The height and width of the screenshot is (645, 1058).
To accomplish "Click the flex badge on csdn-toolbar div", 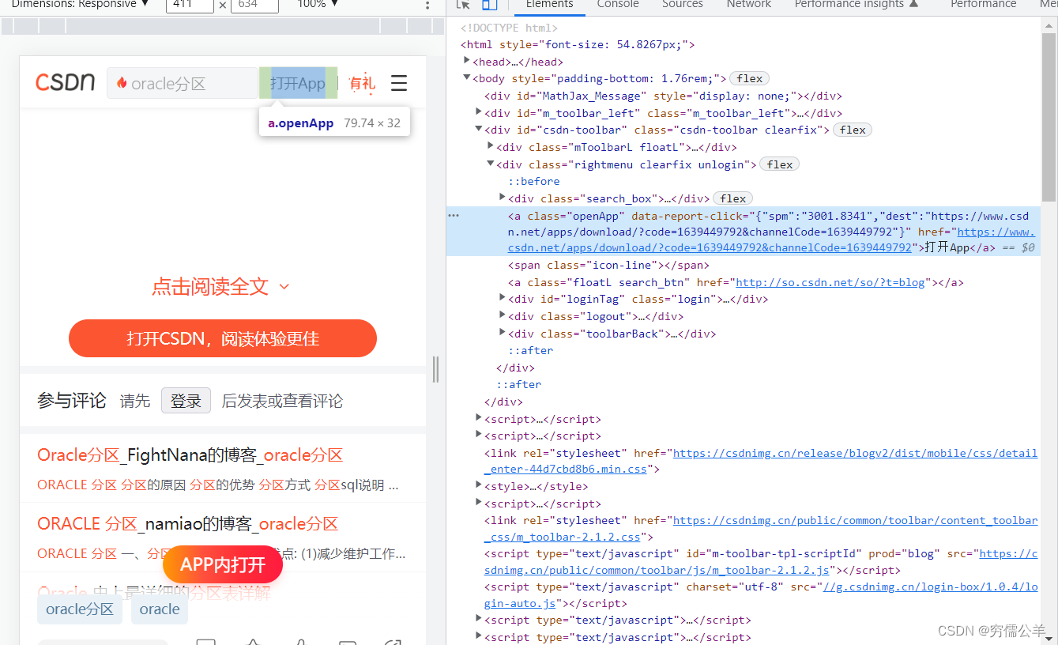I will click(852, 130).
